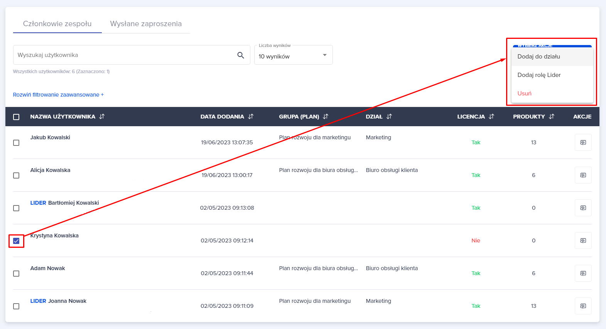Open actions icon for Alicja Kowalska
606x329 pixels.
583,175
